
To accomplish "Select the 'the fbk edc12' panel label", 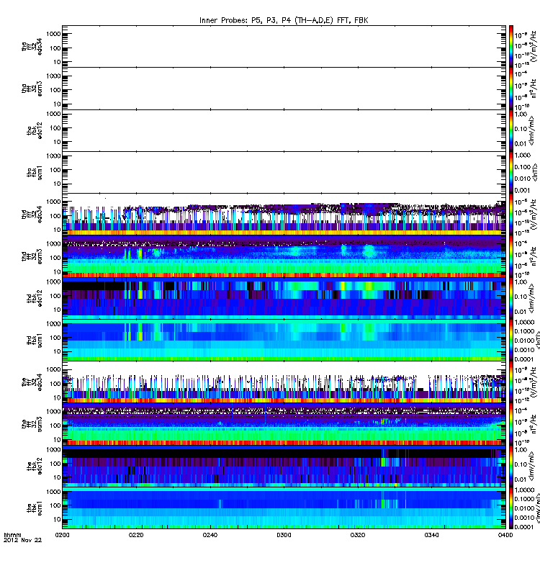I will pyautogui.click(x=35, y=466).
